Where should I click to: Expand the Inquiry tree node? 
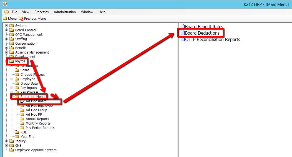tap(6, 141)
